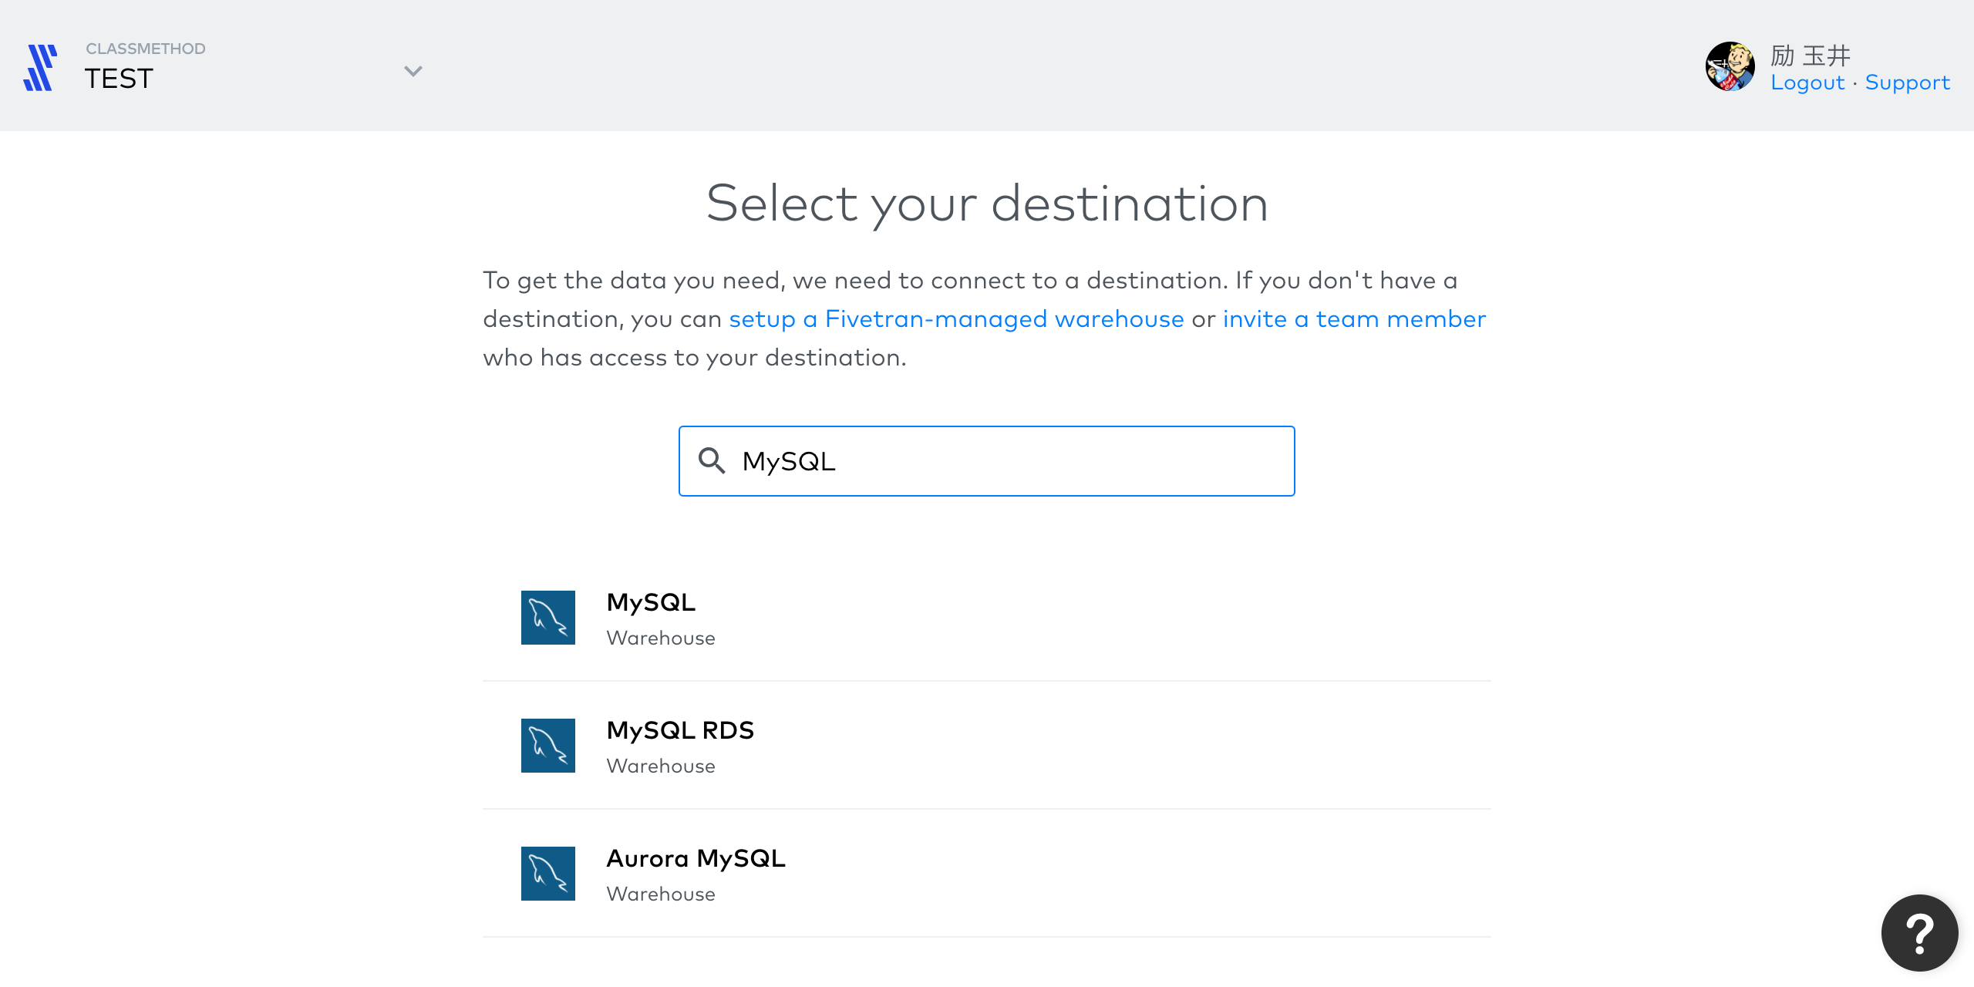Open the invite a team member link
This screenshot has width=1974, height=987.
[x=1352, y=318]
